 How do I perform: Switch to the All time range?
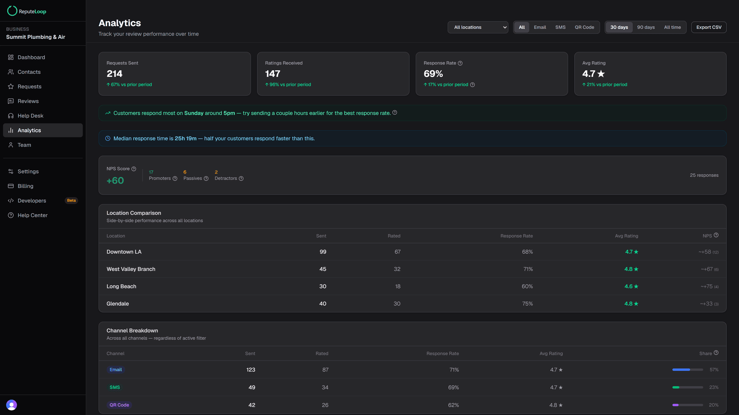point(672,27)
